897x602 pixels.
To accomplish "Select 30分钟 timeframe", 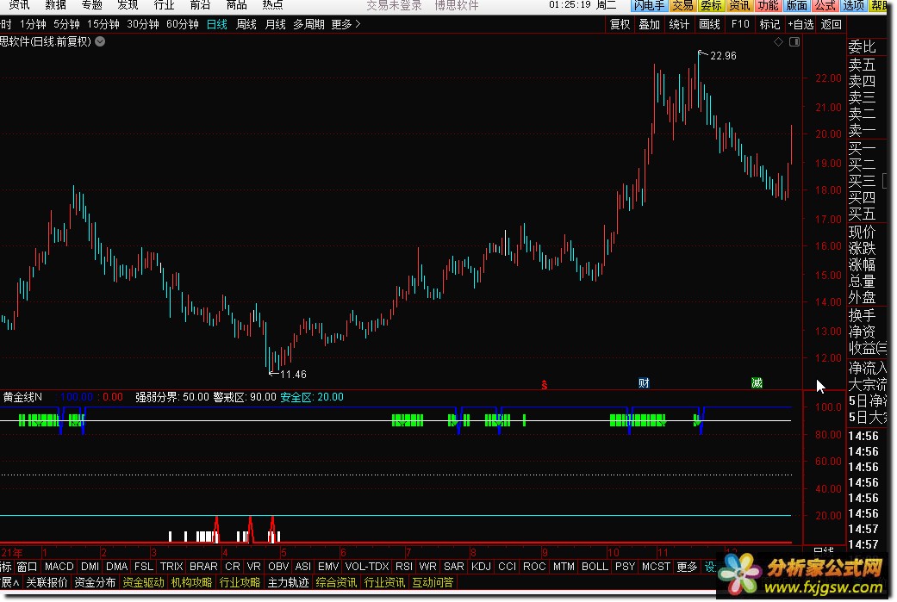I will (x=142, y=25).
